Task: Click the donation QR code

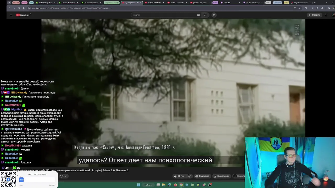Action: 8,180
